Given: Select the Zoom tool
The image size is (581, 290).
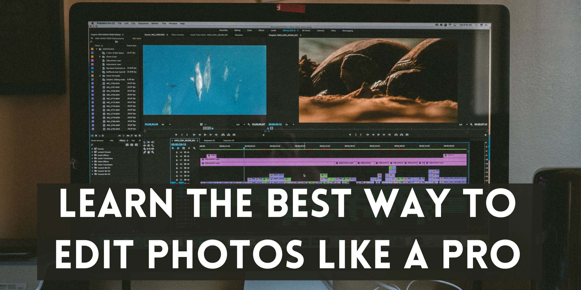Looking at the screenshot, I should coord(153,152).
